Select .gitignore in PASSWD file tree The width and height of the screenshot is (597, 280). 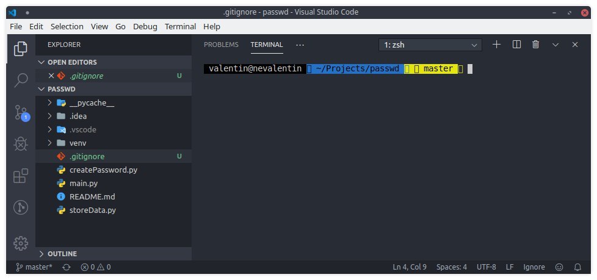coord(114,156)
